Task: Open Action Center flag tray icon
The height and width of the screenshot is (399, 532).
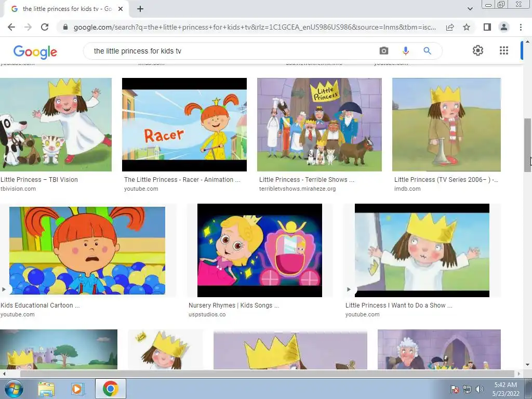Action: click(x=454, y=389)
